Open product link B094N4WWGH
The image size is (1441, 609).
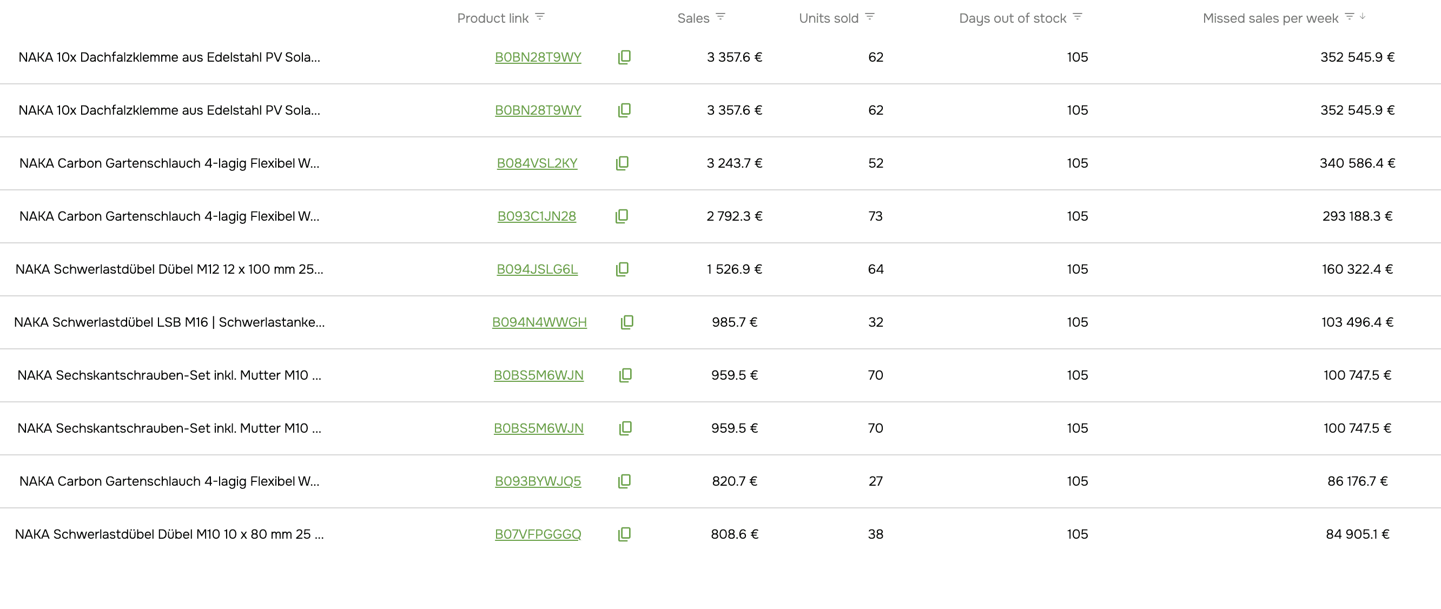[x=539, y=322]
